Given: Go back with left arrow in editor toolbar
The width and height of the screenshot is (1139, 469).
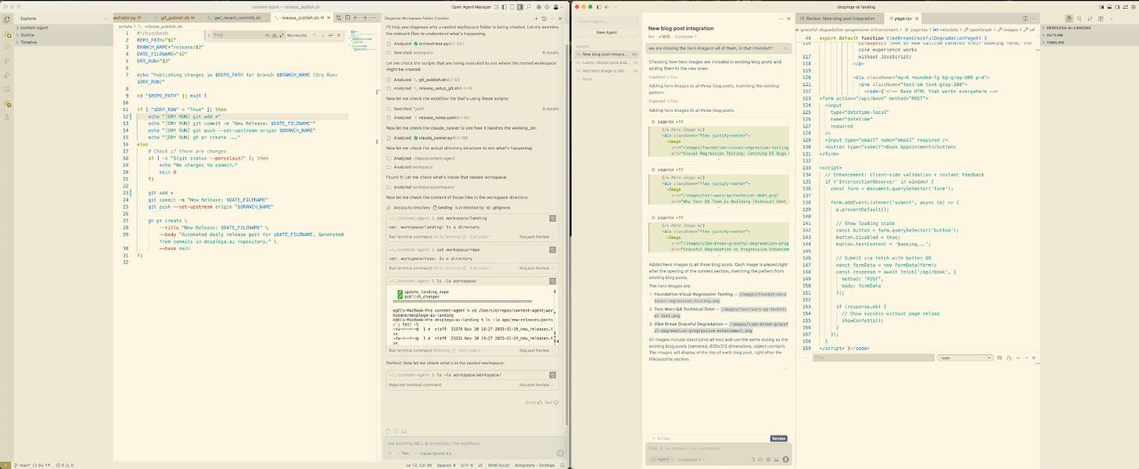Looking at the screenshot, I should tap(355, 17).
